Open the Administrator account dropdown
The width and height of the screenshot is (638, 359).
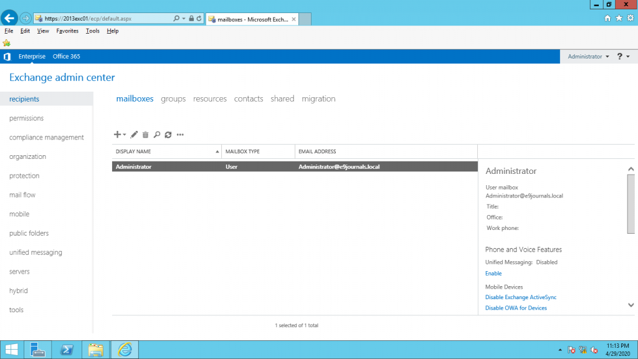588,57
